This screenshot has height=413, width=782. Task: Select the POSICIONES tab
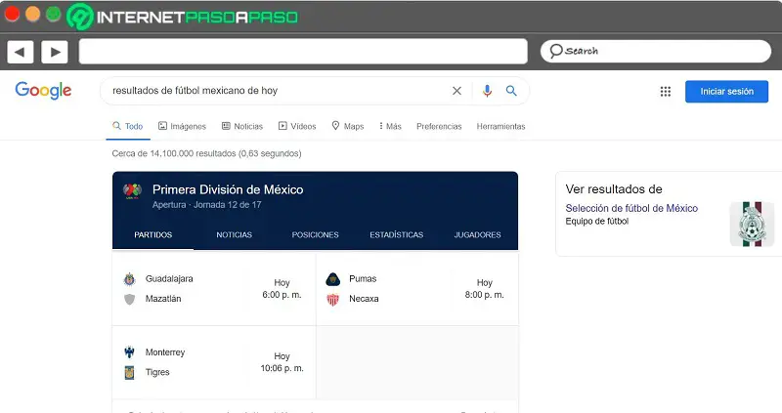pos(315,235)
